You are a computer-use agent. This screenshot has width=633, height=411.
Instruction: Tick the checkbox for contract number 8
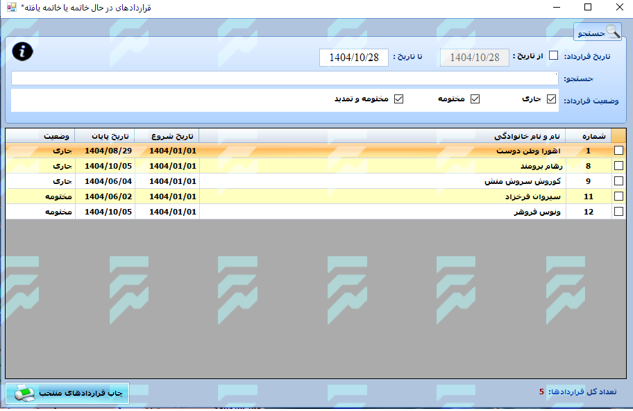coord(618,166)
